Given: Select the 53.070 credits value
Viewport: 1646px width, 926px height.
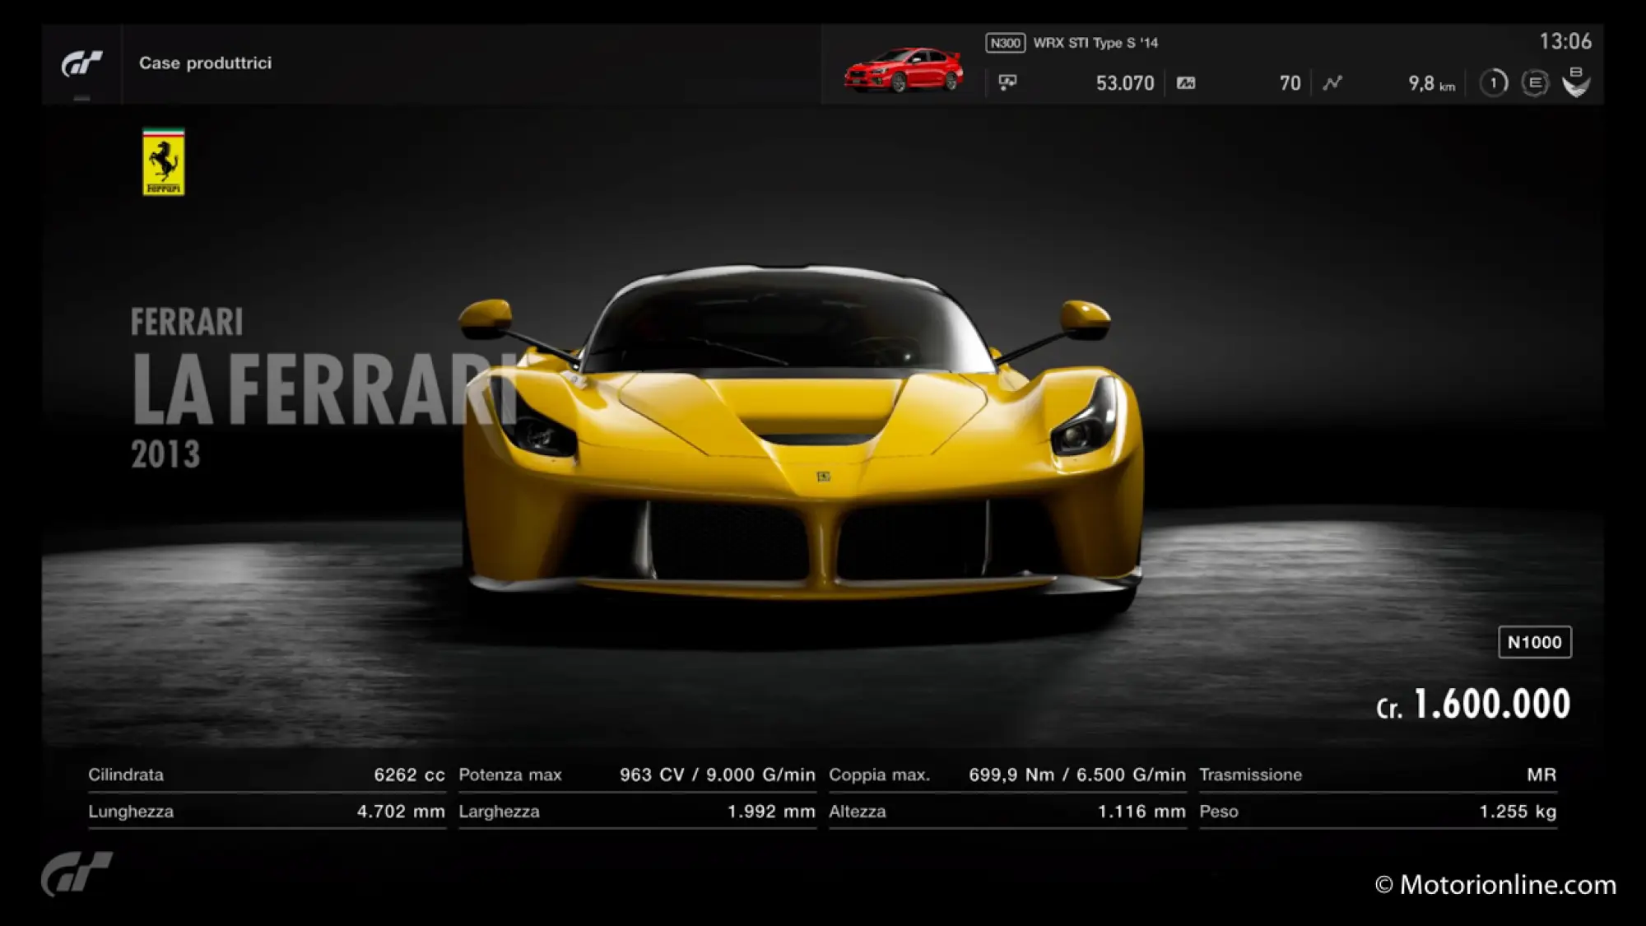Looking at the screenshot, I should point(1124,83).
